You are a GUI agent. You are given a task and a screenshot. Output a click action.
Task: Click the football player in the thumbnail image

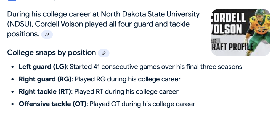(x=258, y=32)
